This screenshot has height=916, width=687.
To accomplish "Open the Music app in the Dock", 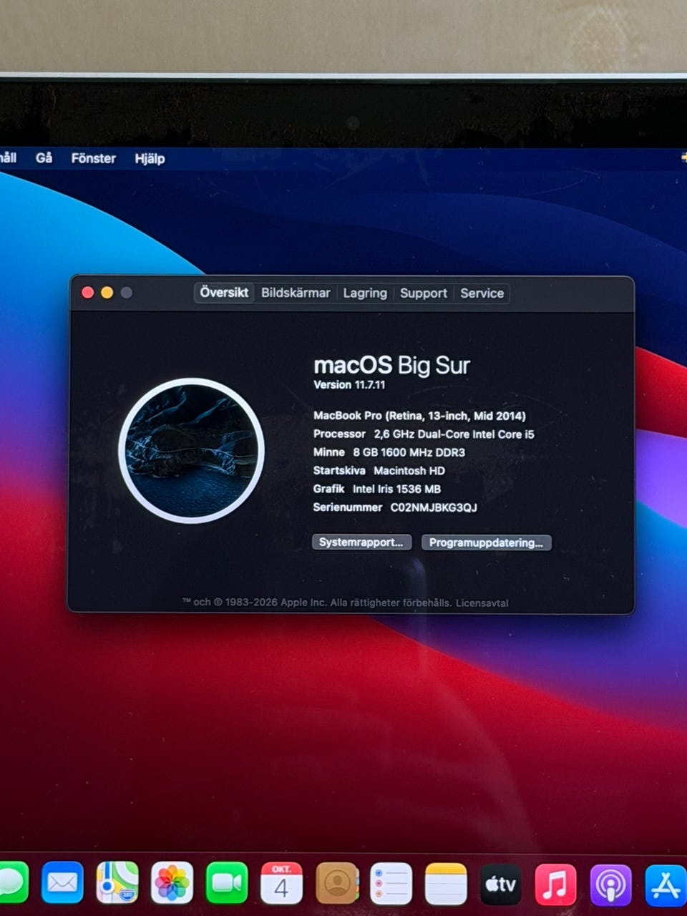I will 555,883.
